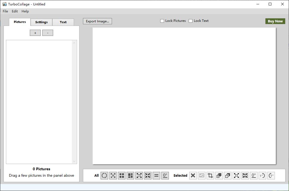
Task: Open the Edit menu
Action: tap(15, 11)
